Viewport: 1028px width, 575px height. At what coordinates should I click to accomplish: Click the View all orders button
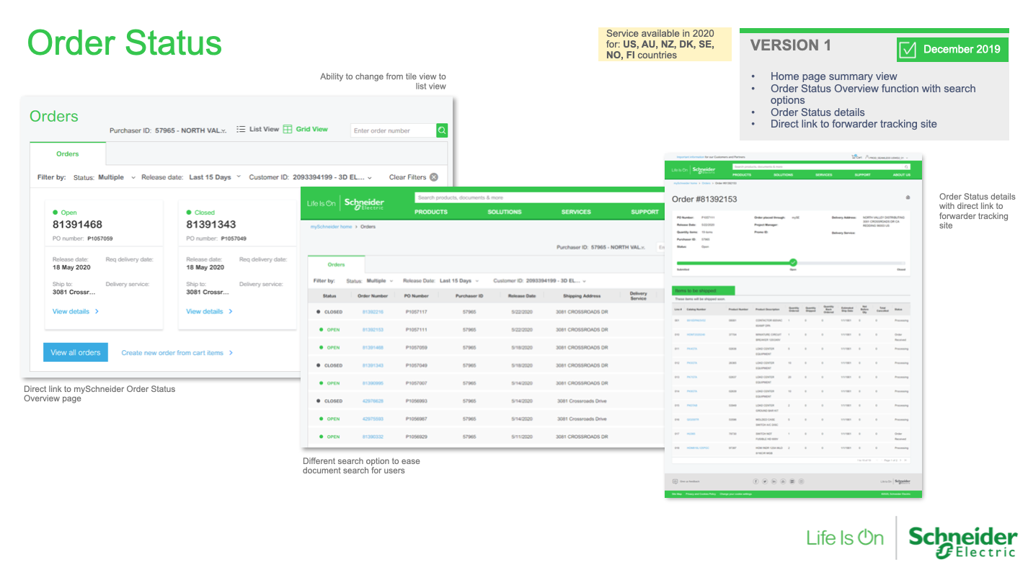[76, 352]
